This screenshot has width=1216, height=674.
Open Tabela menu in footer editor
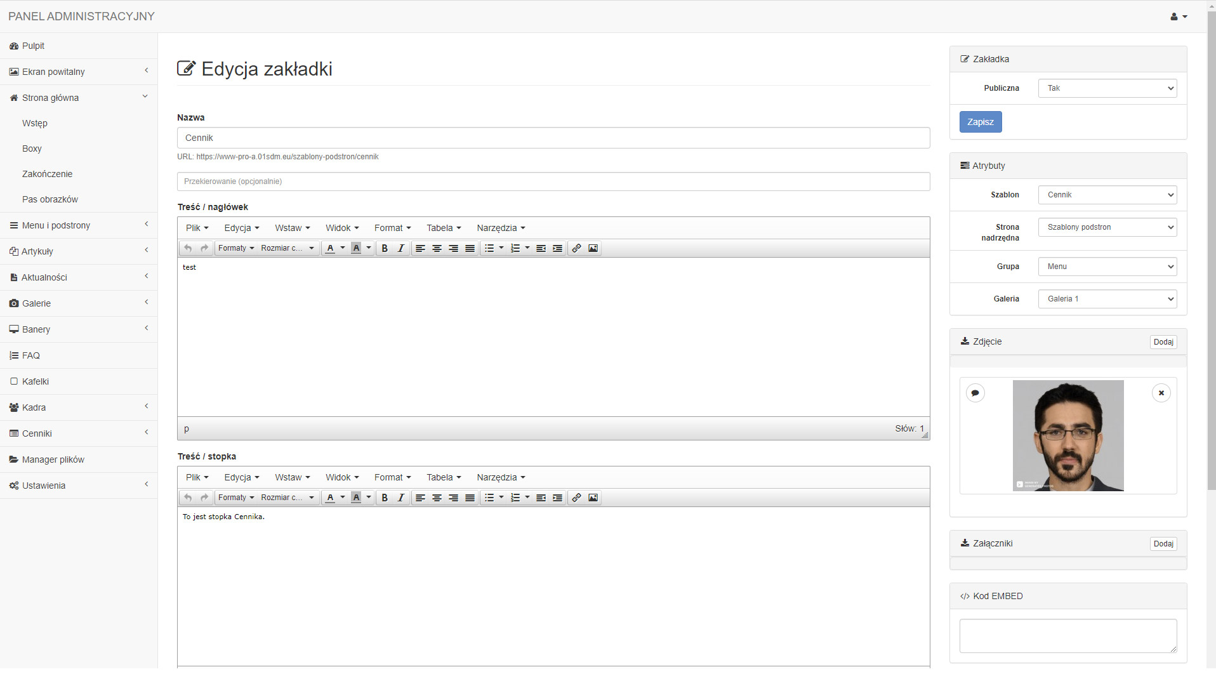click(443, 477)
